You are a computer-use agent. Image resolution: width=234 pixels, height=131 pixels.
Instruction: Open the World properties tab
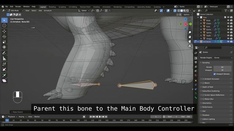tap(196, 75)
